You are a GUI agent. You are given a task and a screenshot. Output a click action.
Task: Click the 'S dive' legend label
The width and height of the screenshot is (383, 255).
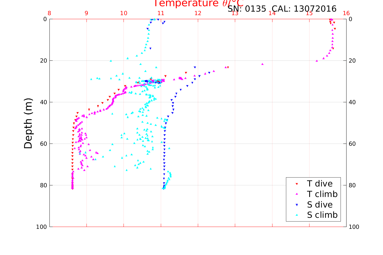(320, 205)
